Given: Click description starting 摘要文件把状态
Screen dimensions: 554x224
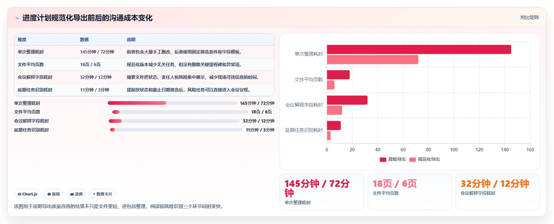Looking at the screenshot, I should (x=193, y=77).
